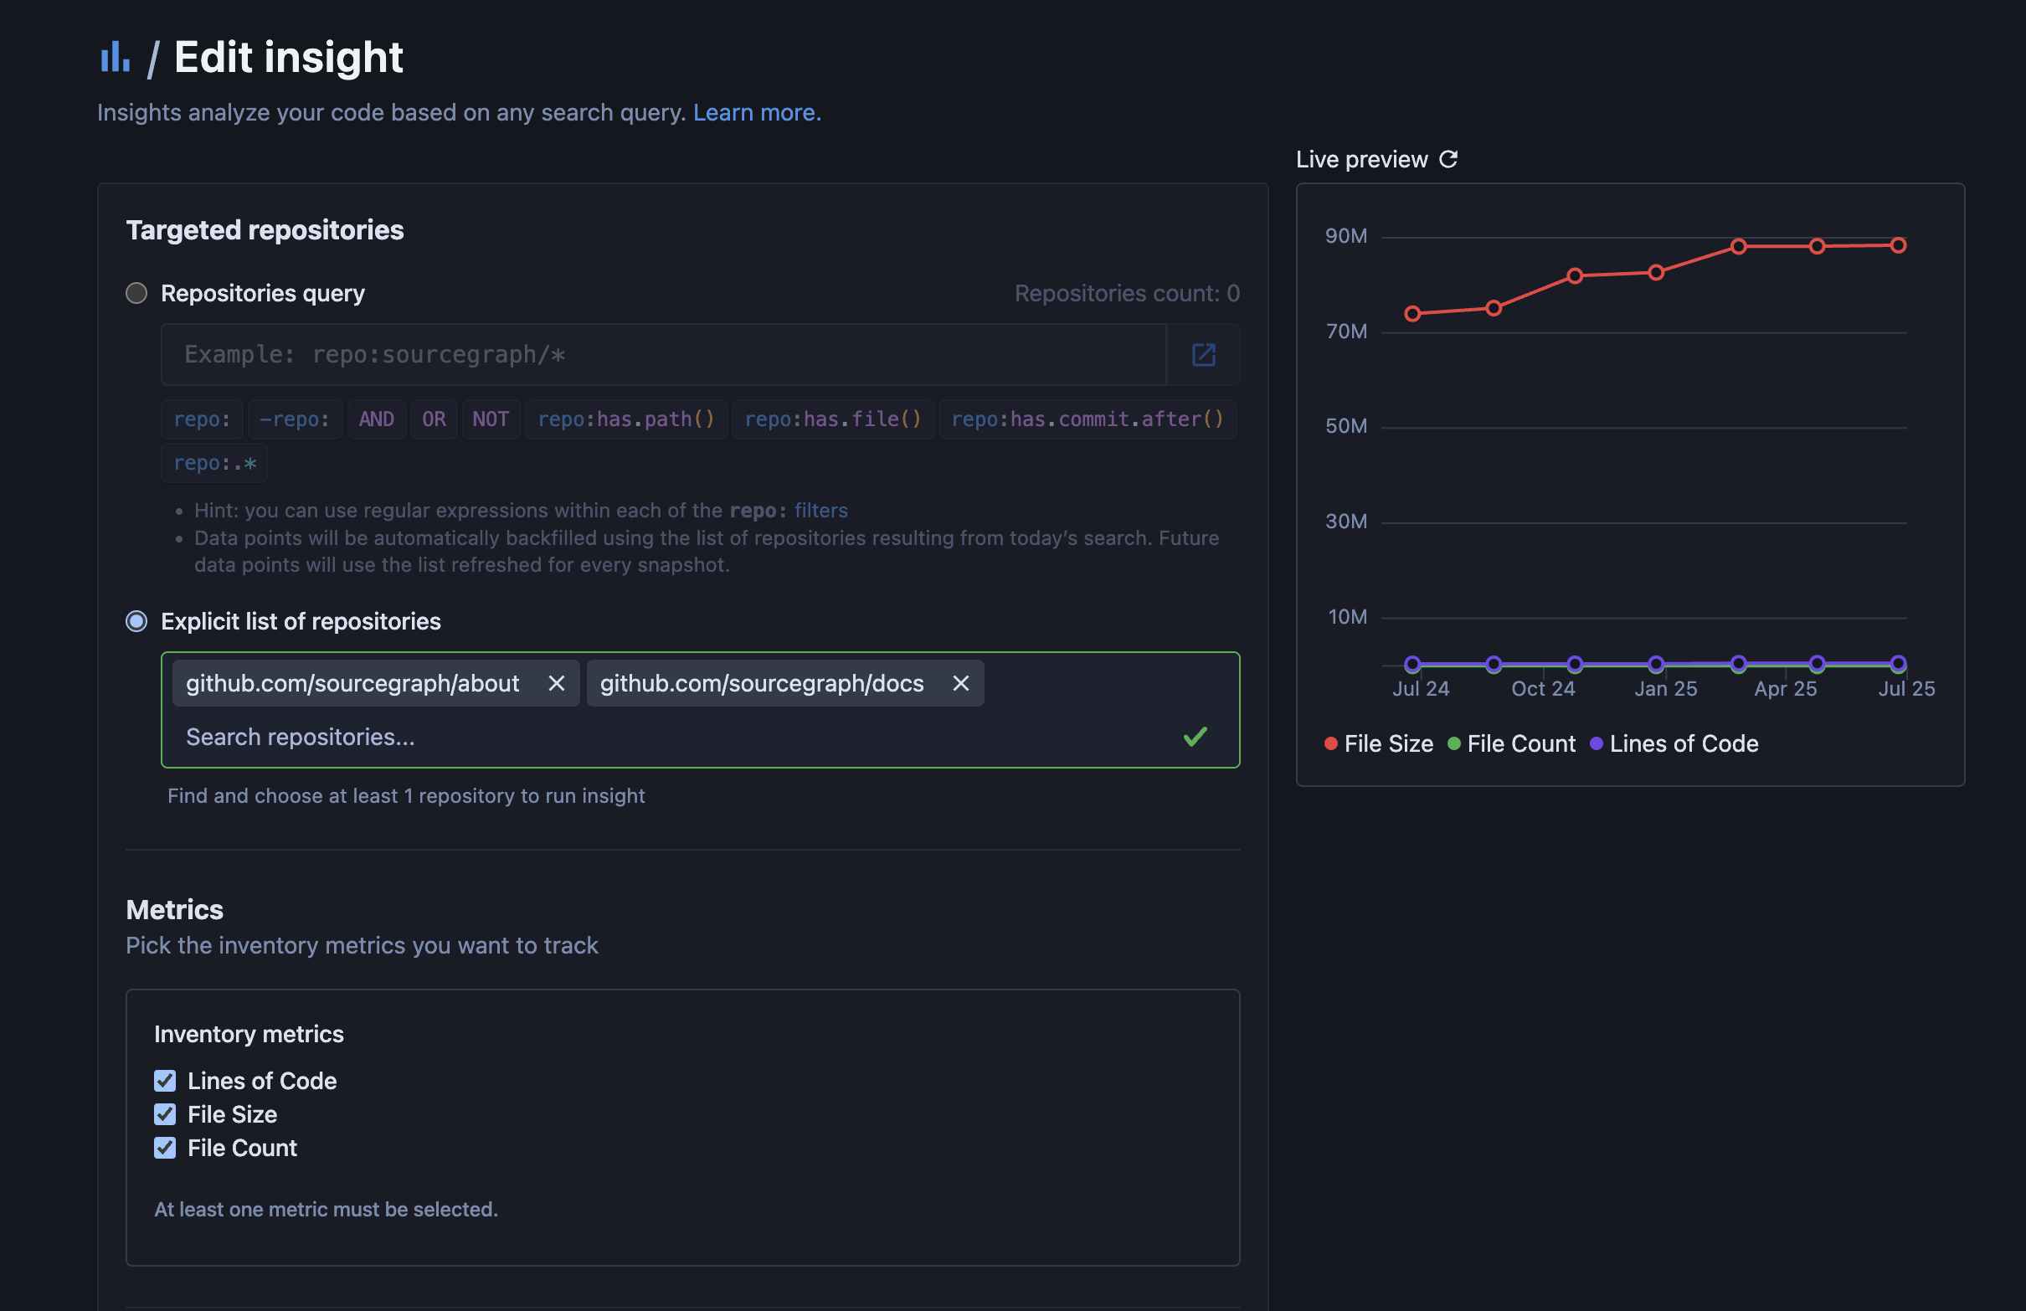Screen dimensions: 2026x1311
Task: Click File Size red legend item
Action: (1379, 744)
